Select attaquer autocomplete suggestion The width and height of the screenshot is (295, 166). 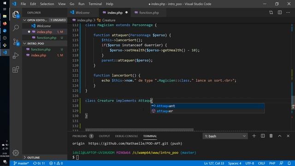[207, 111]
